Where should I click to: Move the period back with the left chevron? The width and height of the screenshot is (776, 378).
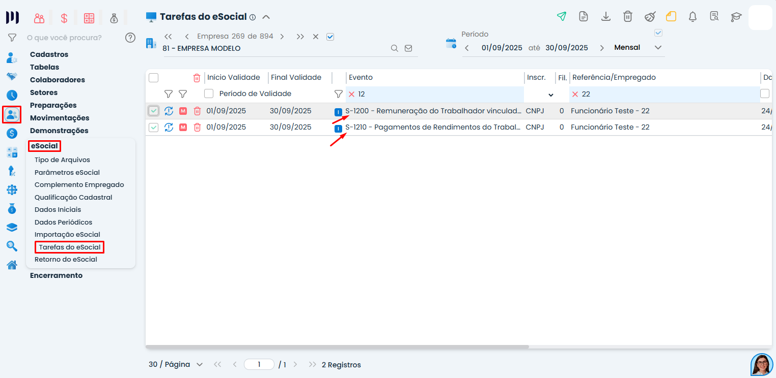467,48
